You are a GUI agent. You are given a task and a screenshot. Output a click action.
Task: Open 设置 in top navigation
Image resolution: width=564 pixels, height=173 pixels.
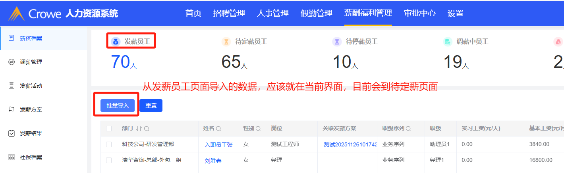coord(456,13)
